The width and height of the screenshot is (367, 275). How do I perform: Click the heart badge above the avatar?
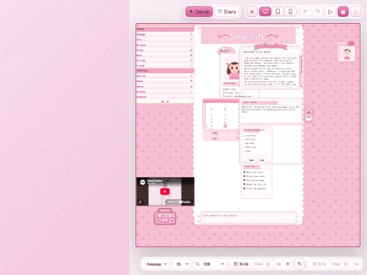tap(351, 43)
